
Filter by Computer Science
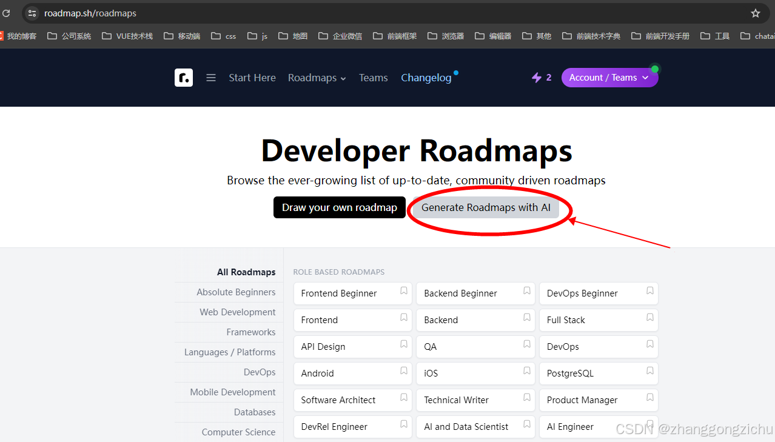click(239, 432)
